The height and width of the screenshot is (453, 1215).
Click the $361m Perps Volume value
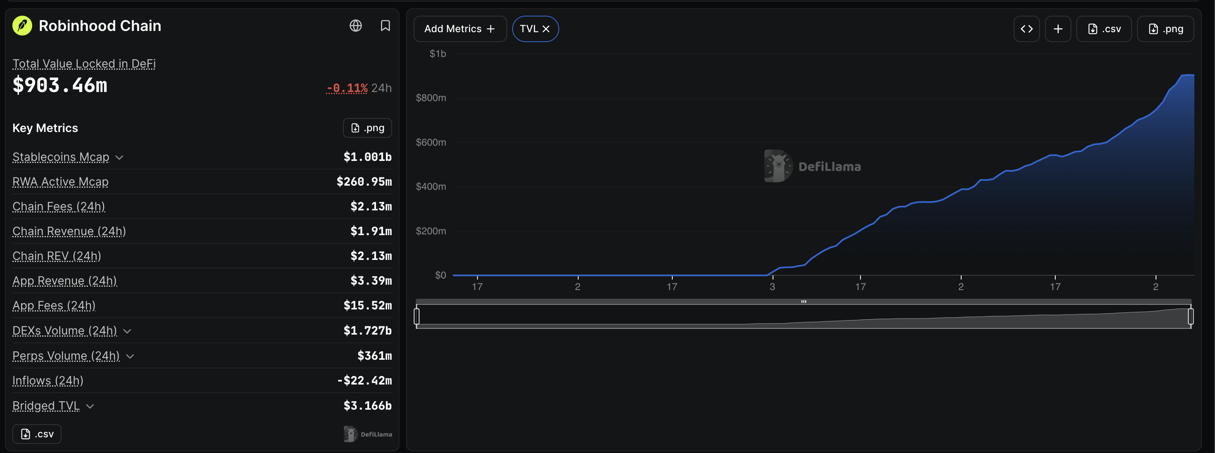coord(374,355)
